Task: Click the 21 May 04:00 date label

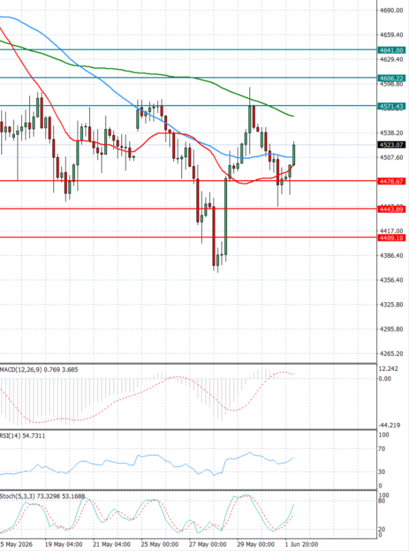Action: tap(112, 544)
